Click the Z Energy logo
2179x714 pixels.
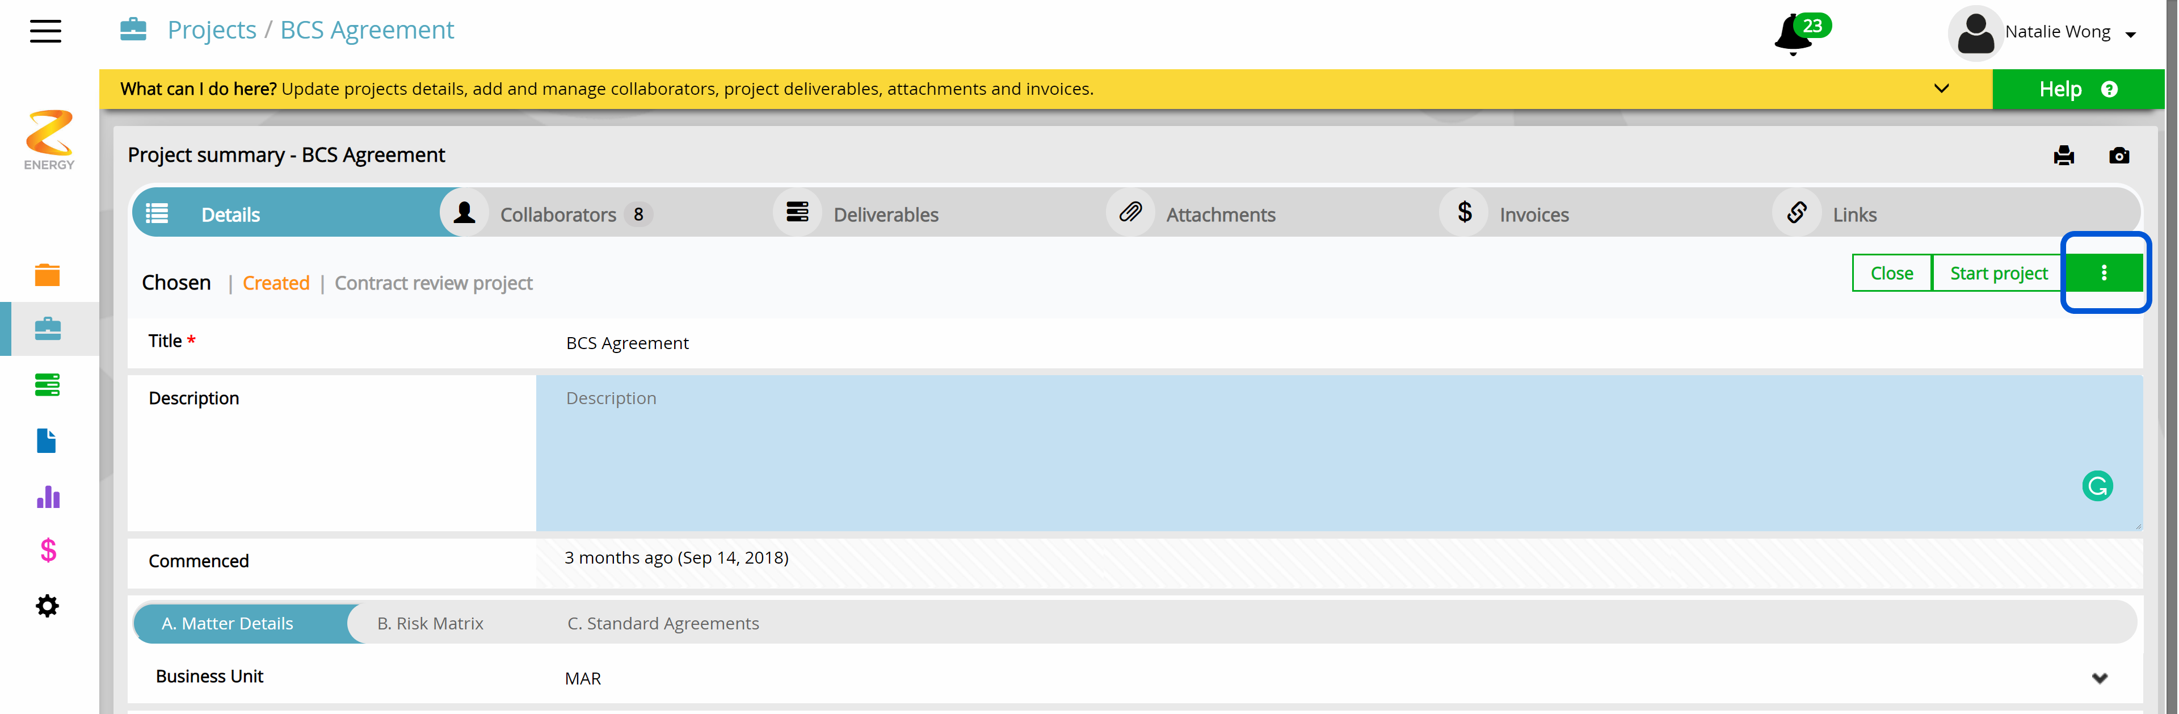point(49,140)
